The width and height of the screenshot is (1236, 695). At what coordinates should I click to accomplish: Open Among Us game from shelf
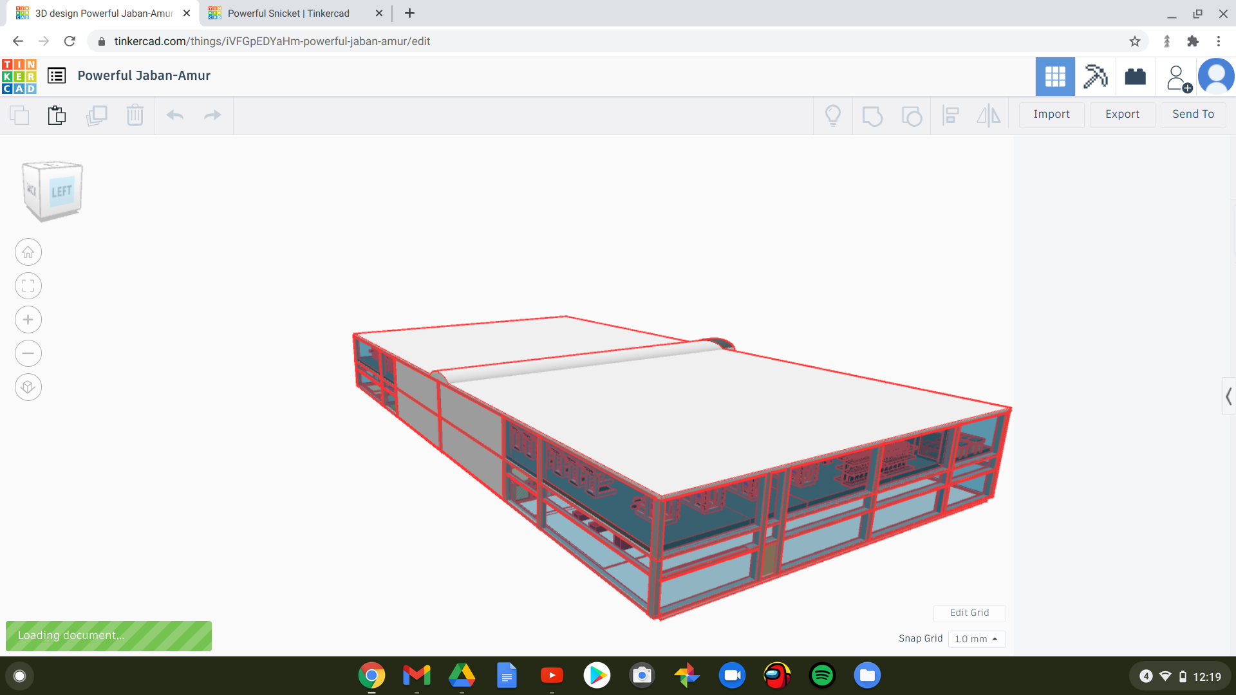(777, 676)
